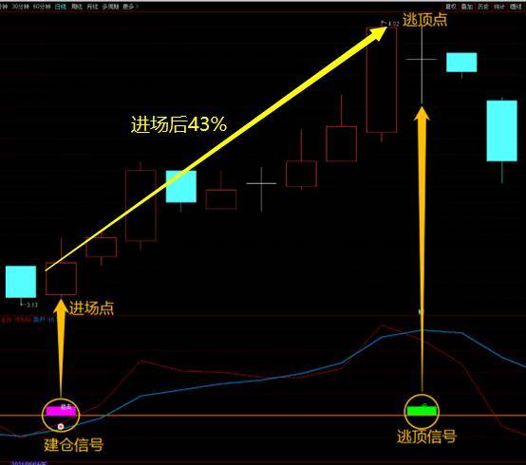Screen dimensions: 526x465
Task: Expand the 更多 more periods menu
Action: 130,7
